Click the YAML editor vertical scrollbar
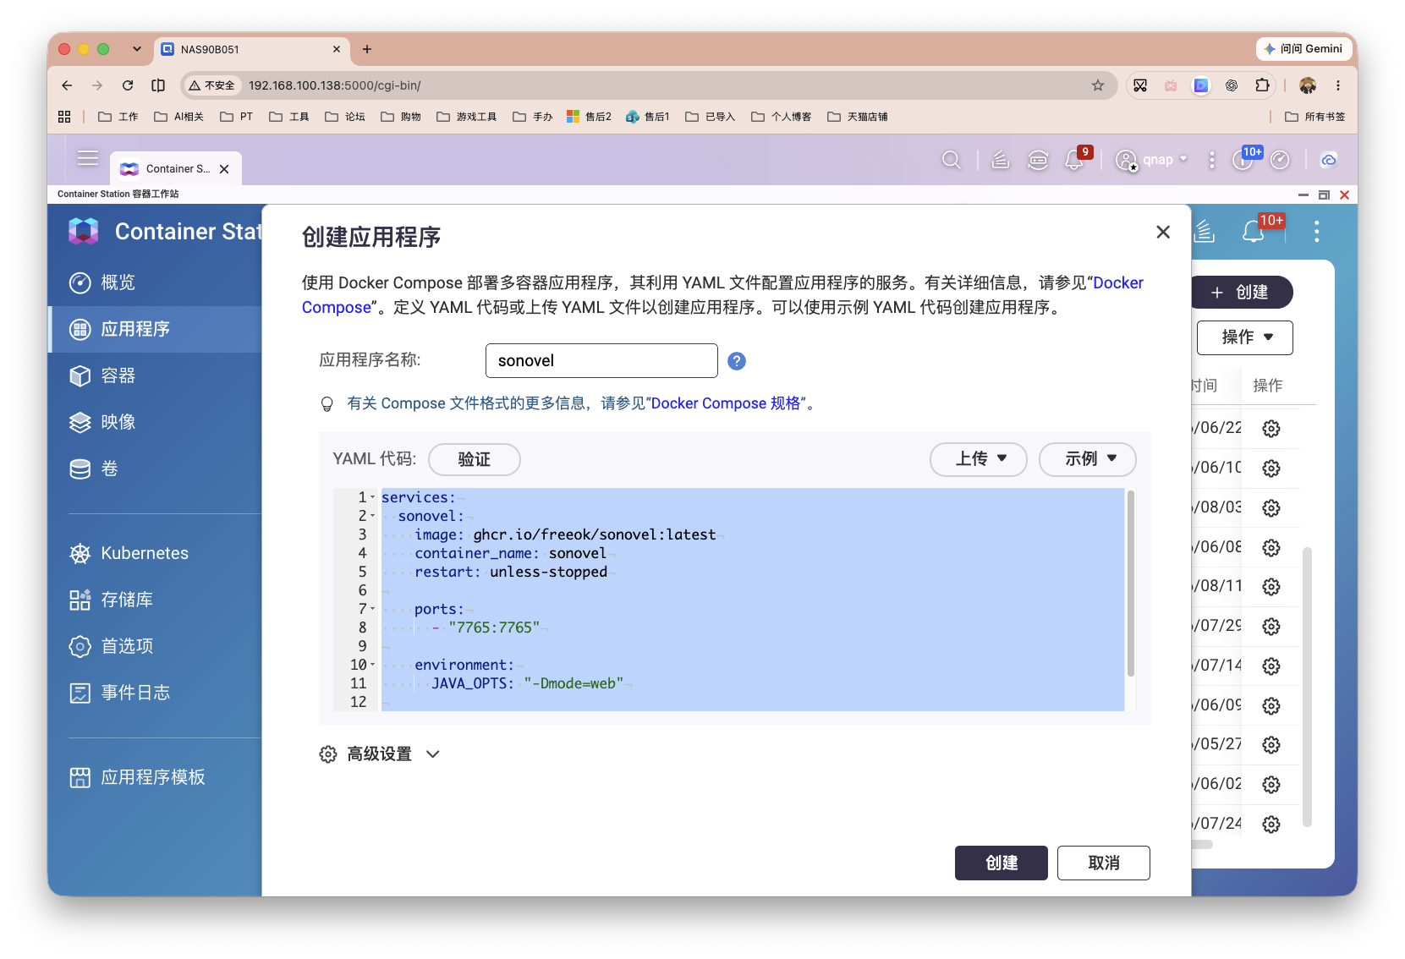The height and width of the screenshot is (959, 1405). tap(1130, 584)
